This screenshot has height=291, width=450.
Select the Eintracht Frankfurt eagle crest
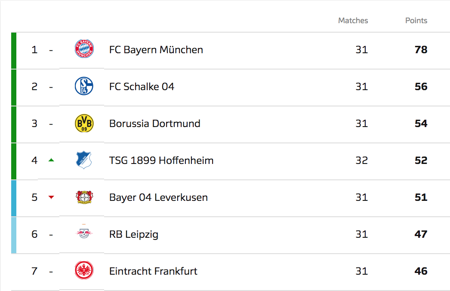click(84, 271)
